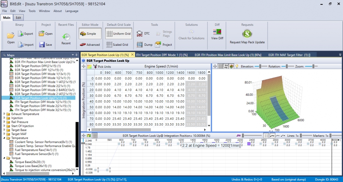The height and width of the screenshot is (182, 343).
Task: Click the View Diff icon
Action: point(217,32)
